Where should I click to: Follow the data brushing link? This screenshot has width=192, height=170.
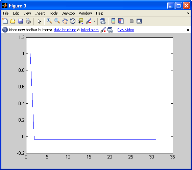pyautogui.click(x=65, y=30)
